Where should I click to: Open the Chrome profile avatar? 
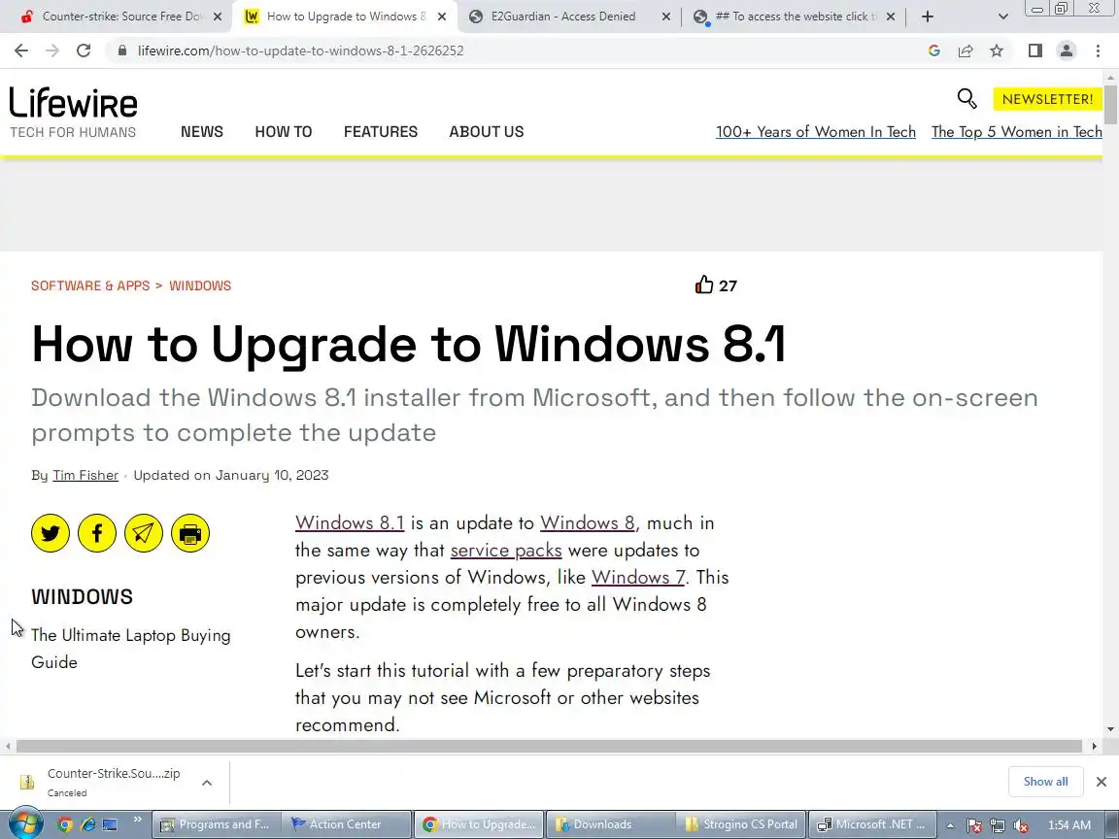(x=1067, y=50)
